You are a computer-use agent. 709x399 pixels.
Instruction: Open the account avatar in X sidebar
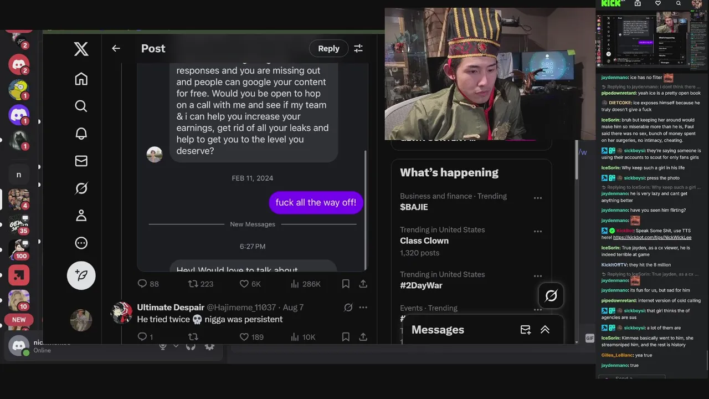(81, 320)
